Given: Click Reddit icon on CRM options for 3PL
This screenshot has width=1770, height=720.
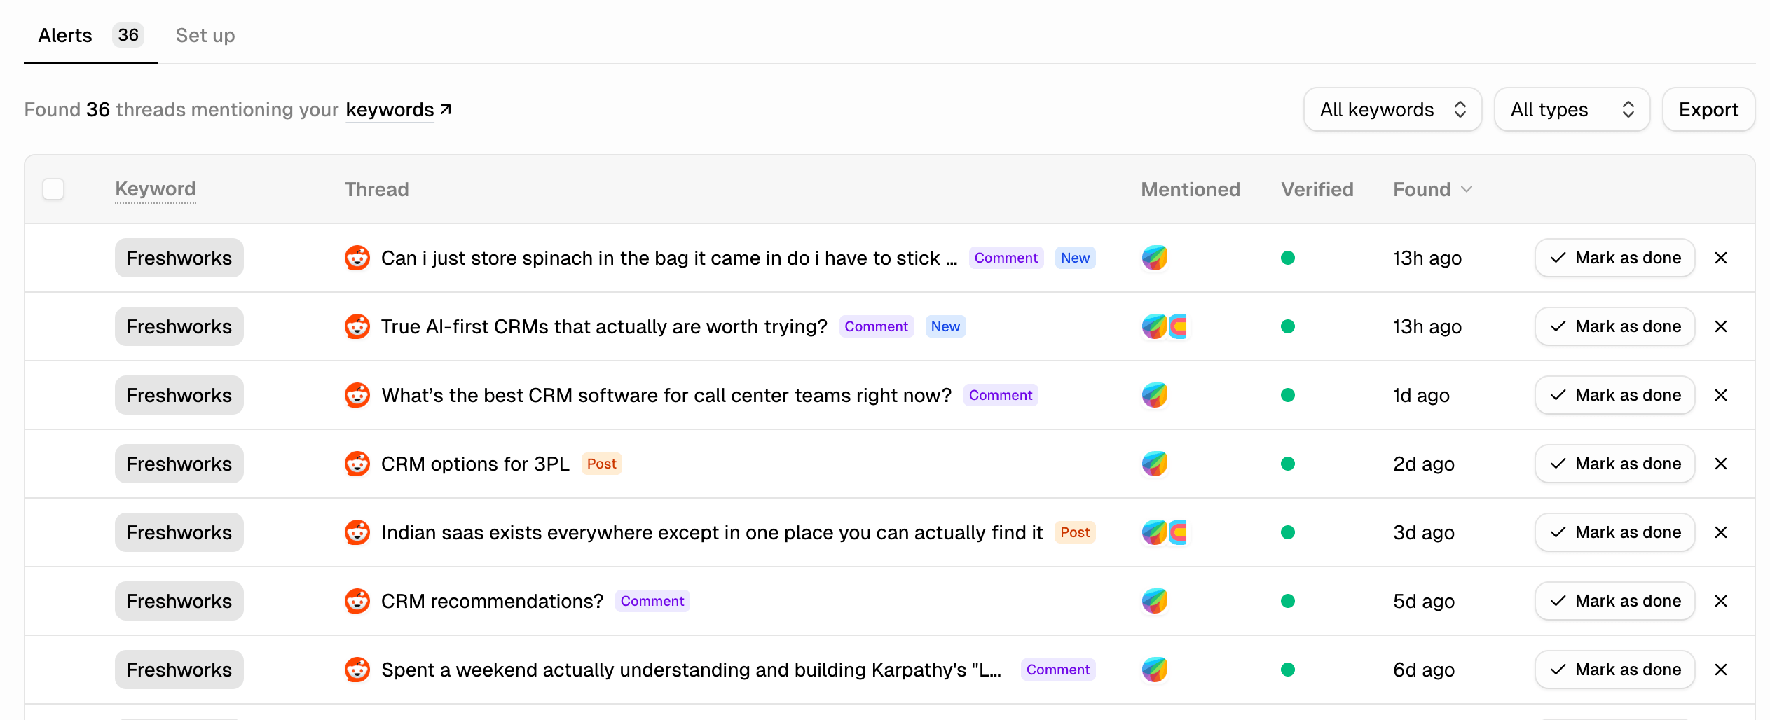Looking at the screenshot, I should pyautogui.click(x=357, y=464).
